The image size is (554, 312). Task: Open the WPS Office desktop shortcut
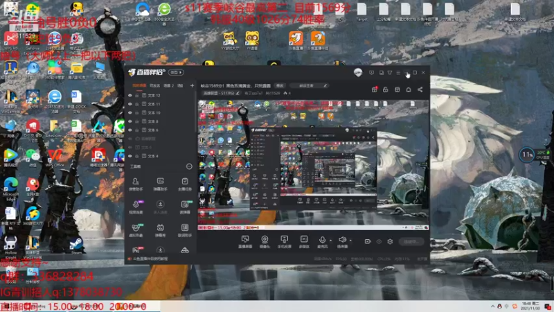coord(54,157)
